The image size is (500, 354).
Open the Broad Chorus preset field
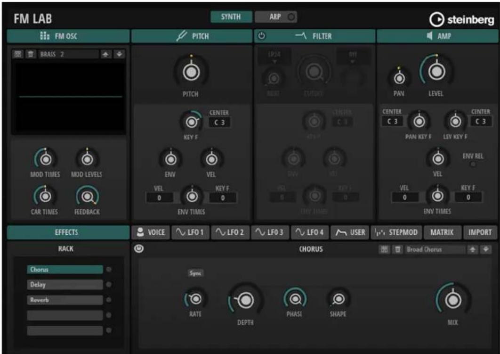pyautogui.click(x=435, y=249)
